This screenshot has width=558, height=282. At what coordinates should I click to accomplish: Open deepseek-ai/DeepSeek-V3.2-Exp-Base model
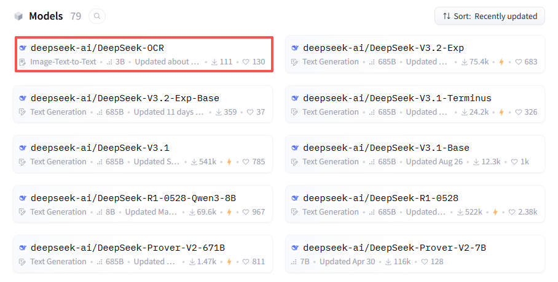click(x=143, y=104)
